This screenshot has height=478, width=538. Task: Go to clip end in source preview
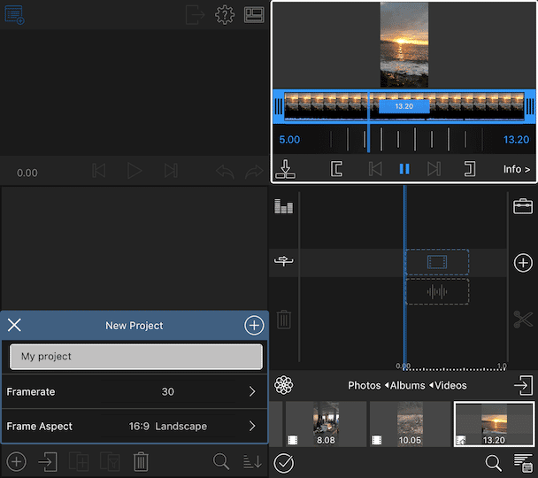434,169
